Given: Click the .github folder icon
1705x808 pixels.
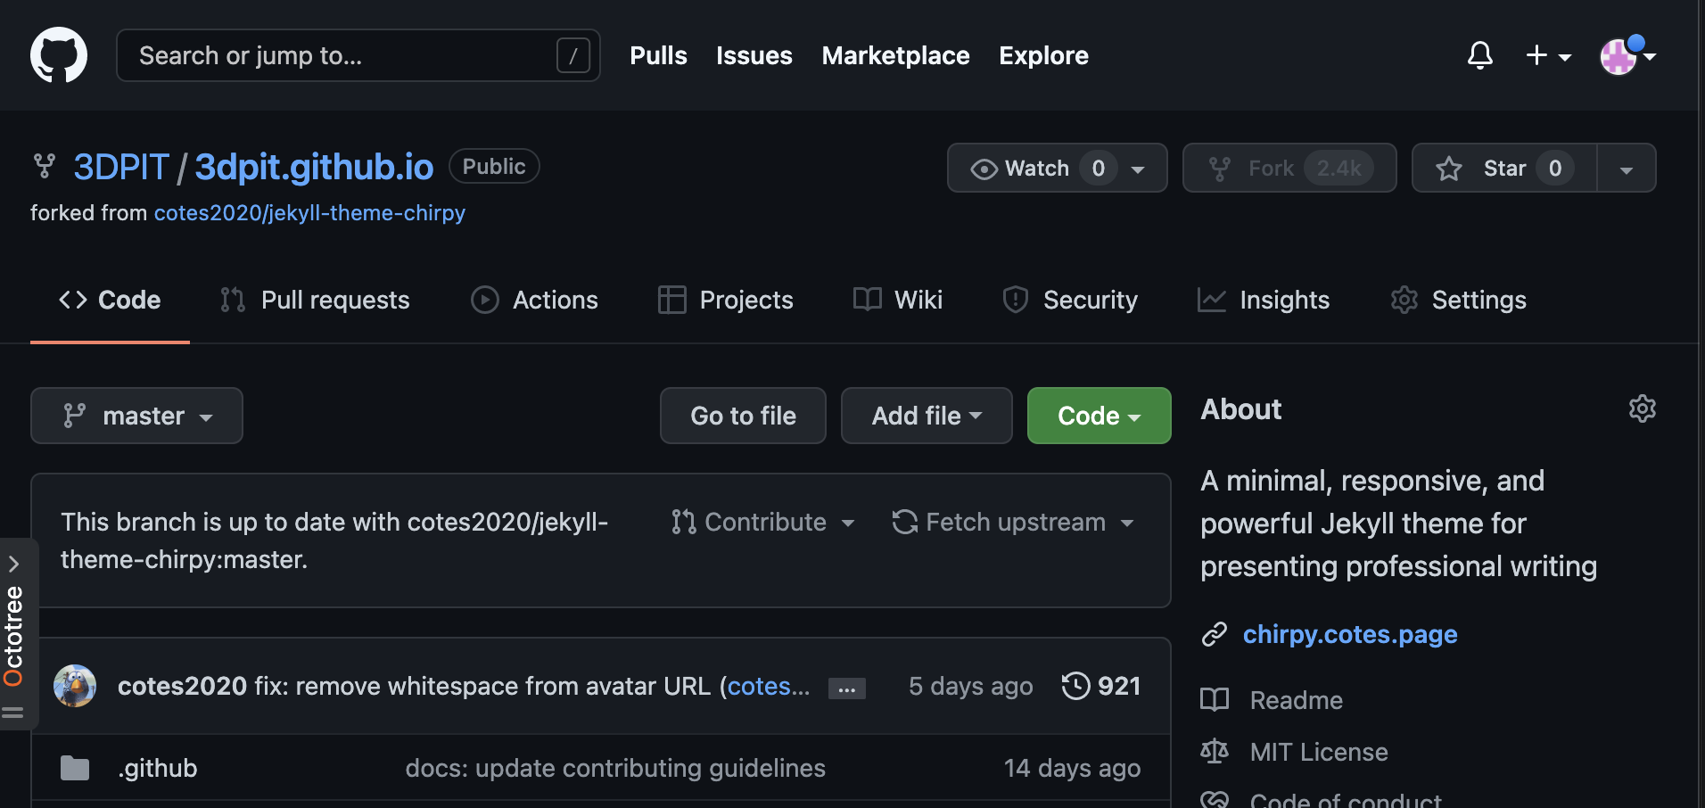Looking at the screenshot, I should pos(75,768).
